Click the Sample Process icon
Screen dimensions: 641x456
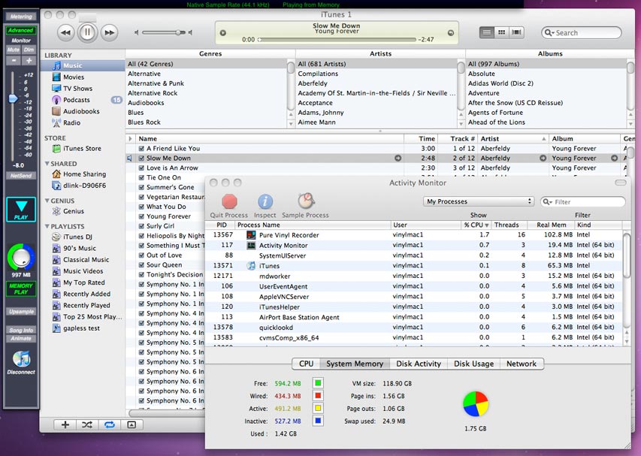point(306,201)
